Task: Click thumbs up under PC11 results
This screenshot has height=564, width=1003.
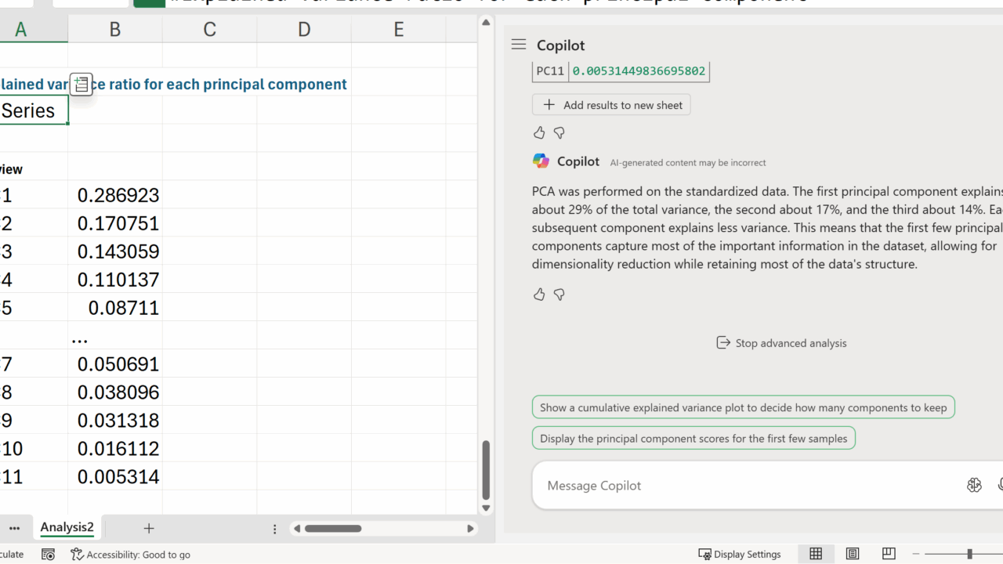Action: click(539, 133)
